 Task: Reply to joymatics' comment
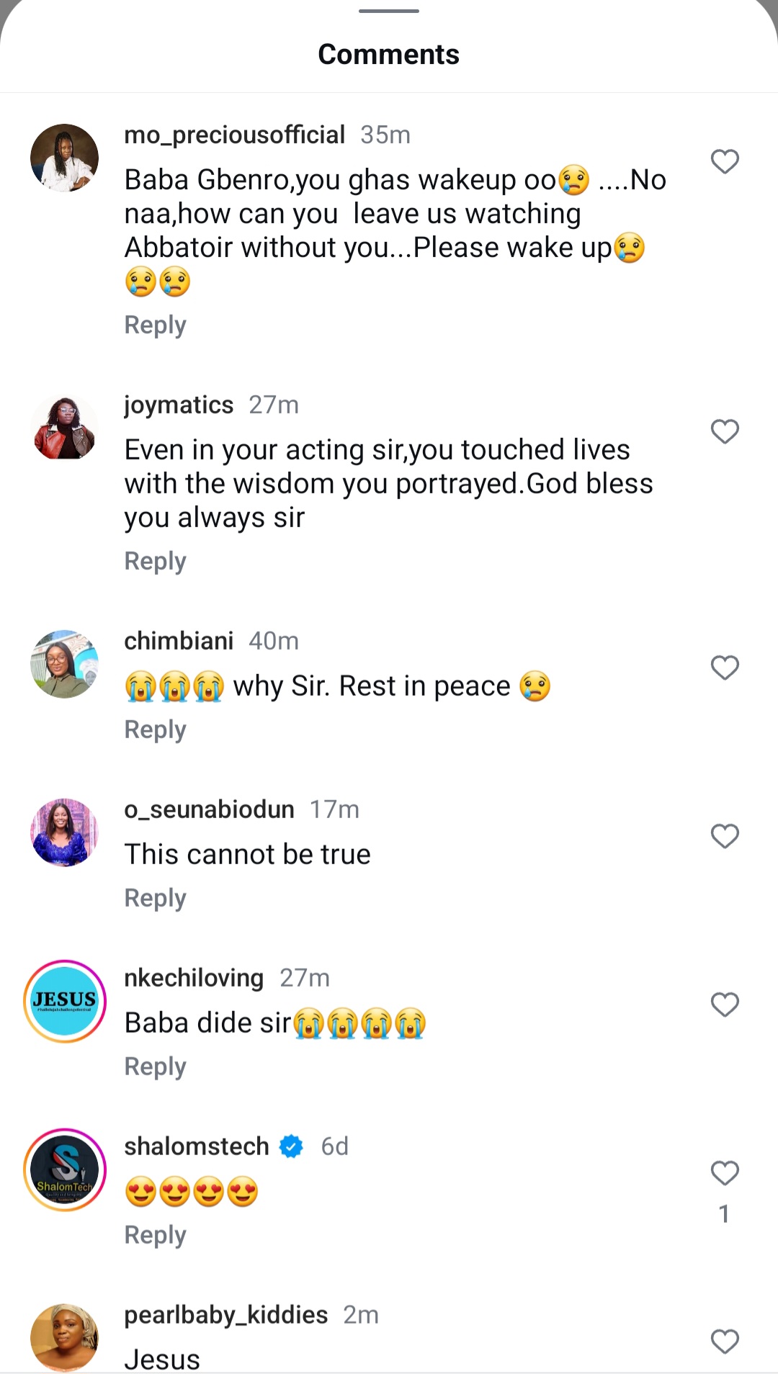[x=155, y=561]
